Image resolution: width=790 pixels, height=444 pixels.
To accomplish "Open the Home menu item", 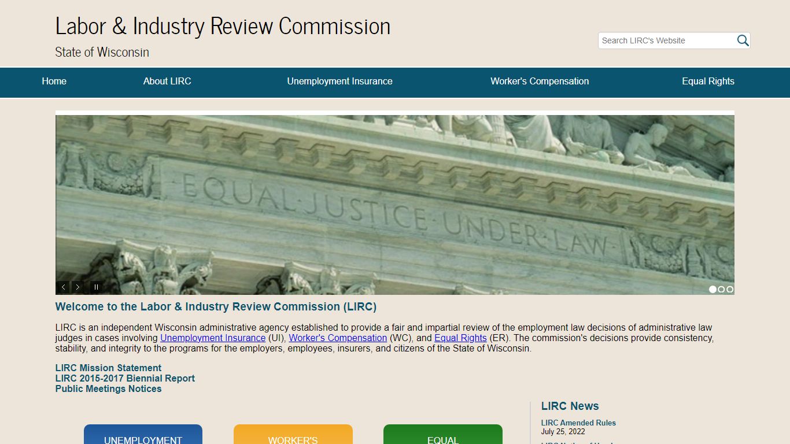I will pyautogui.click(x=54, y=82).
